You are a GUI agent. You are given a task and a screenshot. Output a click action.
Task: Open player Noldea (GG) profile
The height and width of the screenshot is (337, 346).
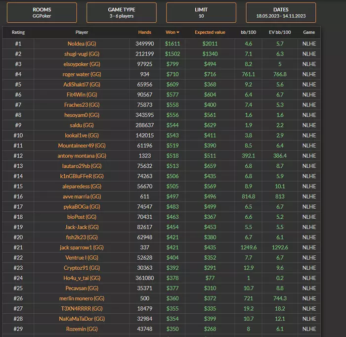[82, 44]
